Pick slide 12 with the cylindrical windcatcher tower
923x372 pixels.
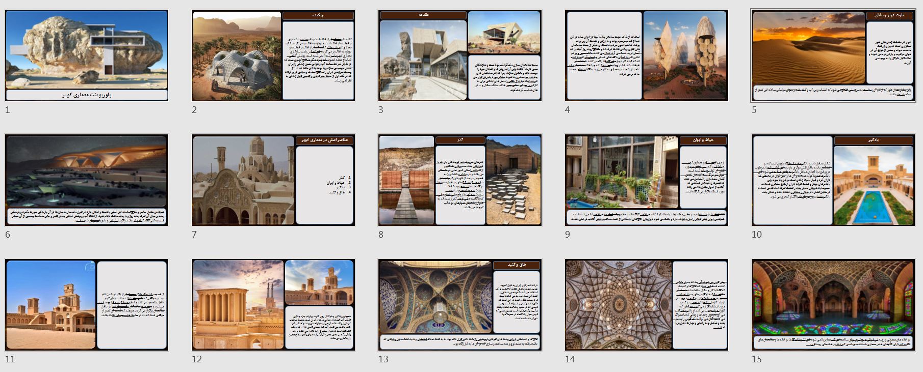coord(273,305)
